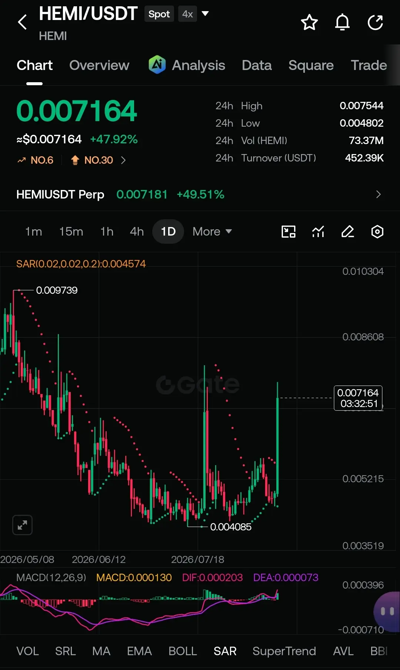This screenshot has height=670, width=400.
Task: Open chart settings hexagon icon
Action: (x=377, y=231)
